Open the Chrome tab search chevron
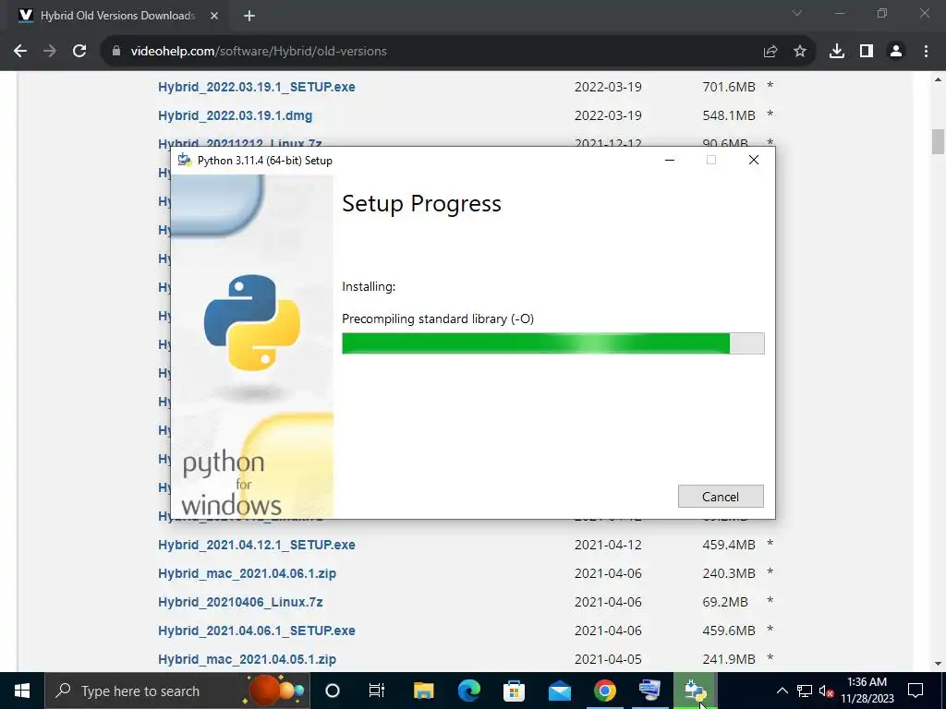Image resolution: width=946 pixels, height=709 pixels. 797,13
